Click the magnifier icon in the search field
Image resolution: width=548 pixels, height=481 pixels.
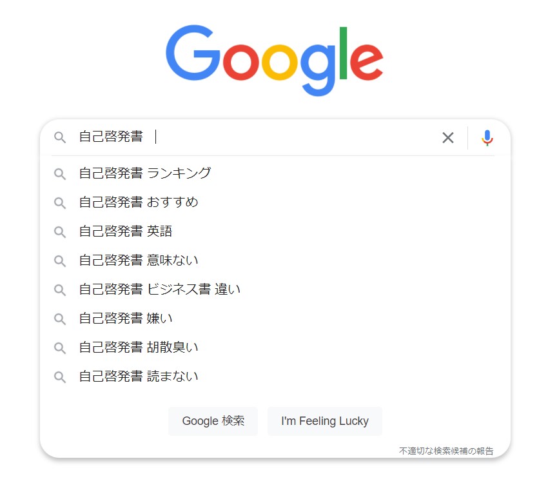[x=60, y=137]
